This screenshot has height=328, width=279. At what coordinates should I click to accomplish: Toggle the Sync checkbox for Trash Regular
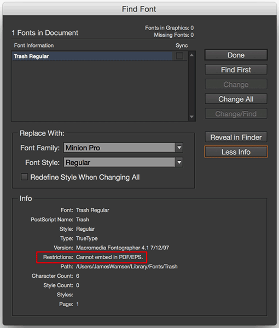179,56
